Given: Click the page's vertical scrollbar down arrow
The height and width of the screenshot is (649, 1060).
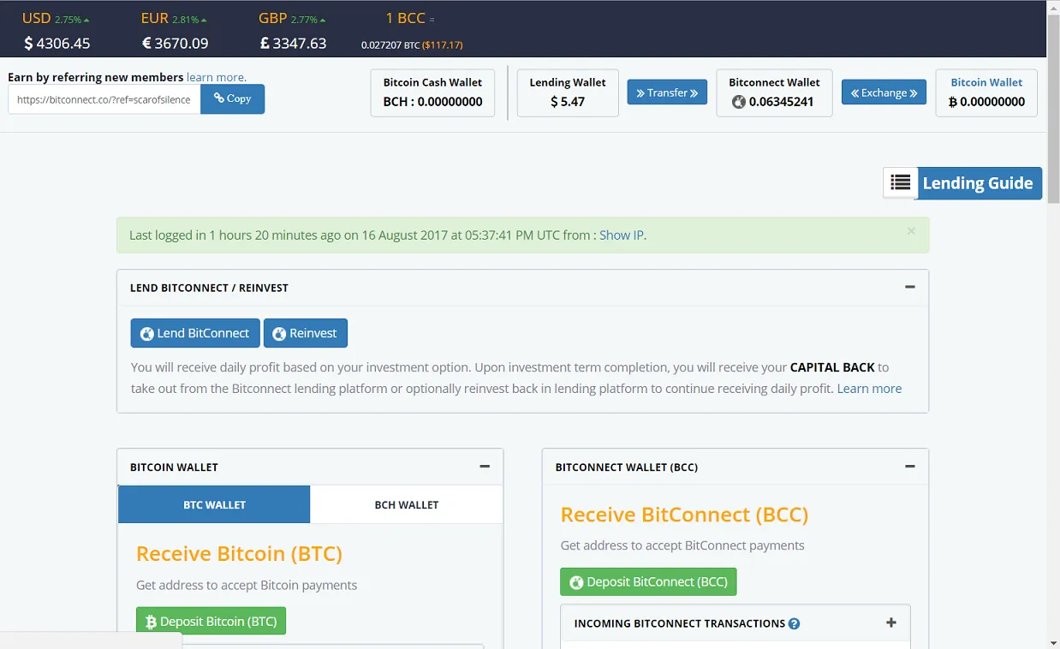Looking at the screenshot, I should pyautogui.click(x=1053, y=642).
